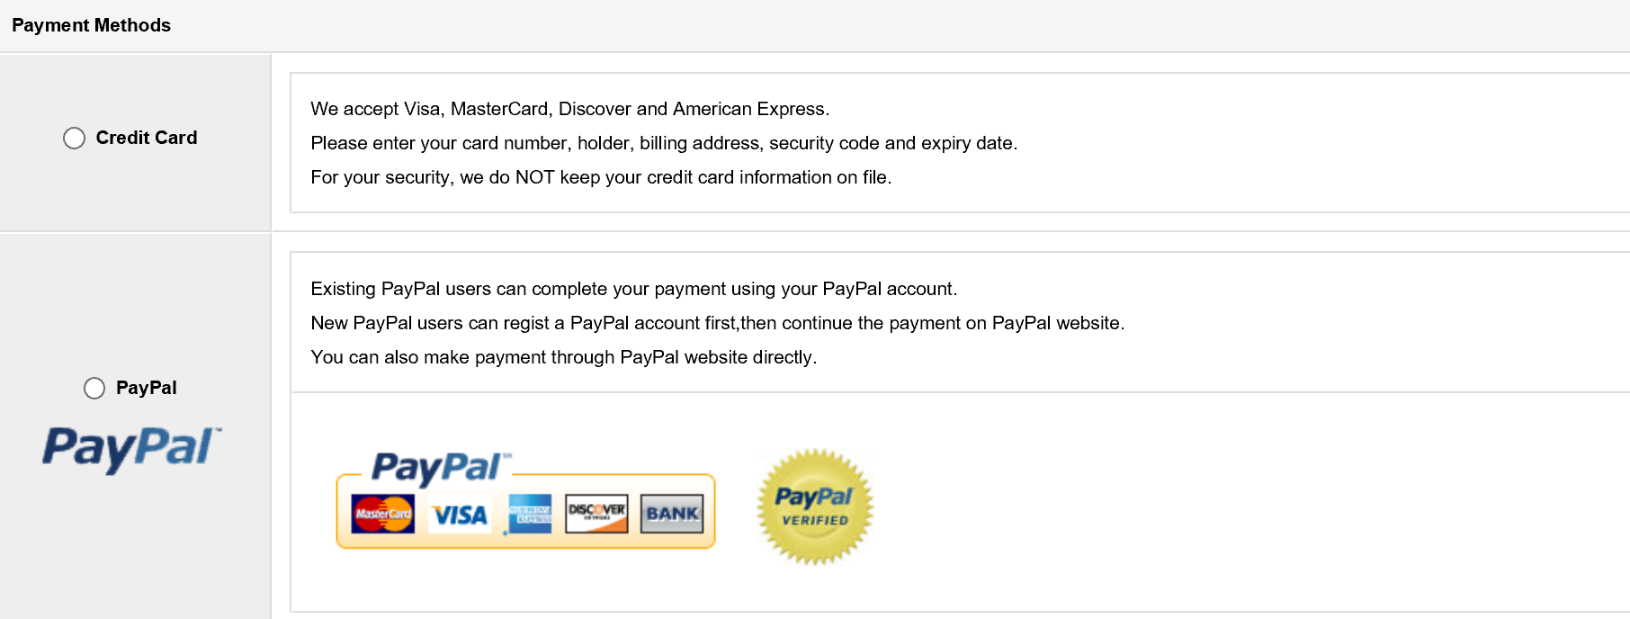Click the Credit Card label text

(x=147, y=138)
